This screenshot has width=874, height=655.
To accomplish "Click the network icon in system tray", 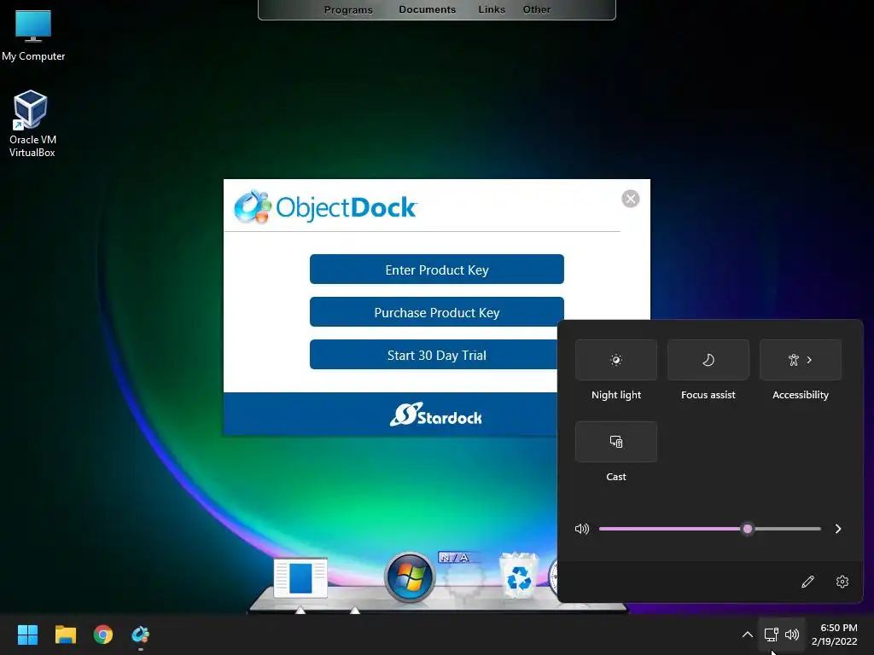I will click(771, 635).
